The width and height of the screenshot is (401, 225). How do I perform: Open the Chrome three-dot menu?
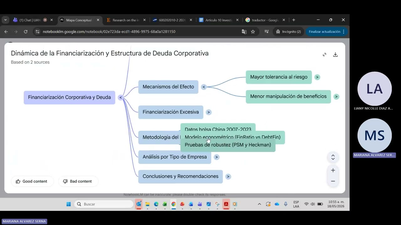pyautogui.click(x=344, y=32)
